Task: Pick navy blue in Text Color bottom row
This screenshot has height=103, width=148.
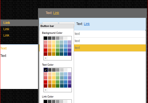Action: coord(65,86)
